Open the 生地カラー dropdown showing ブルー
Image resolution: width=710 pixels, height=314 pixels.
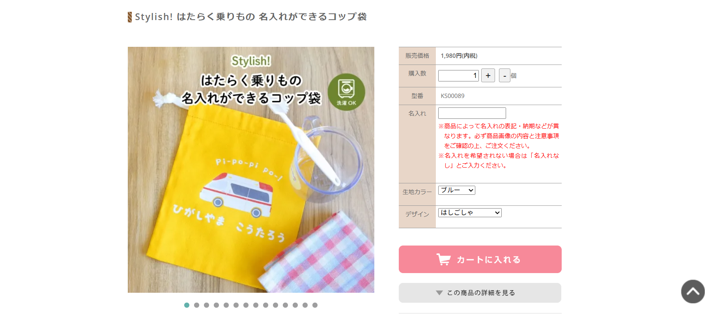point(456,190)
